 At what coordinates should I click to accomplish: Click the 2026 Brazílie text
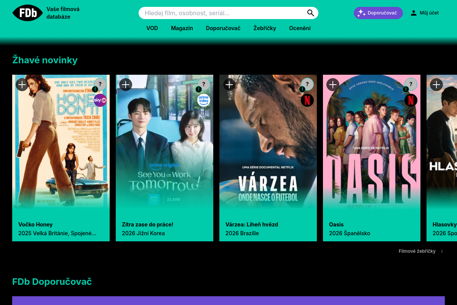pyautogui.click(x=242, y=233)
